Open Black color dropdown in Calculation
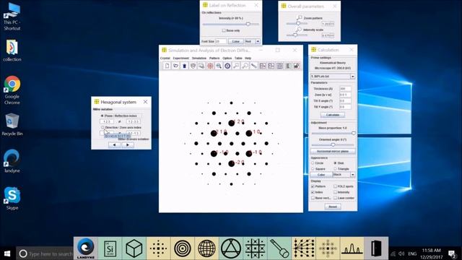The height and width of the screenshot is (260, 462). [x=353, y=175]
